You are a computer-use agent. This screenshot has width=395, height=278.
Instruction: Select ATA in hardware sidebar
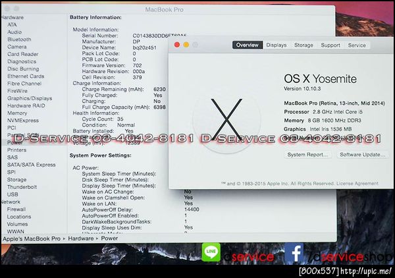click(x=12, y=24)
